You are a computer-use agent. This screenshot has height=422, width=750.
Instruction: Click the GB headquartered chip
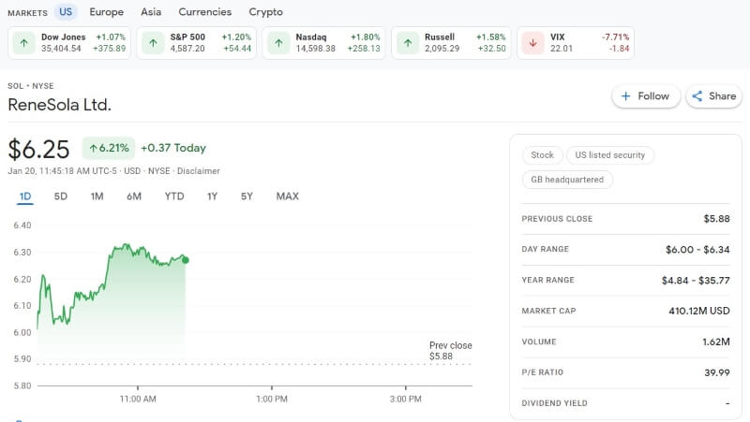[x=567, y=180]
